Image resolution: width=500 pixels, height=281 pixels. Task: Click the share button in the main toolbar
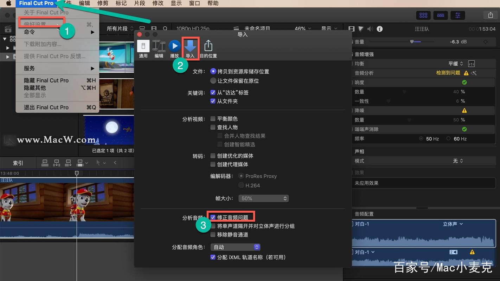[x=491, y=15]
